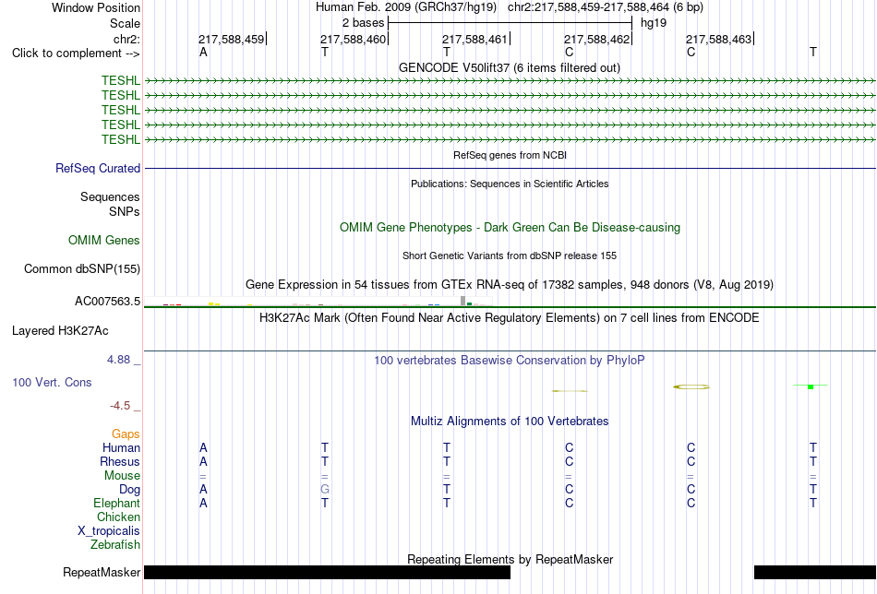Select the Window Position track label
This screenshot has width=877, height=594.
tap(96, 7)
